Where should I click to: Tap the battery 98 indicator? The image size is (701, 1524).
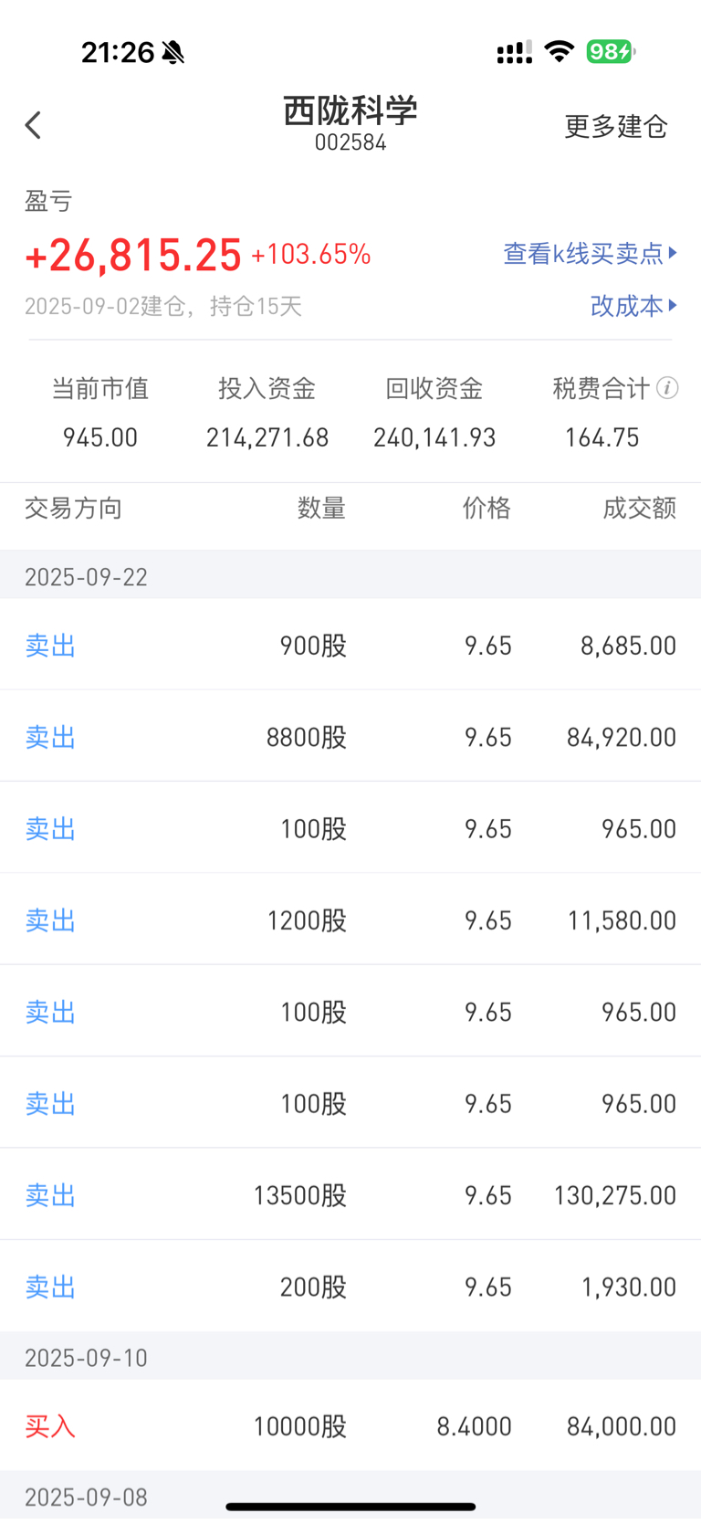[611, 52]
